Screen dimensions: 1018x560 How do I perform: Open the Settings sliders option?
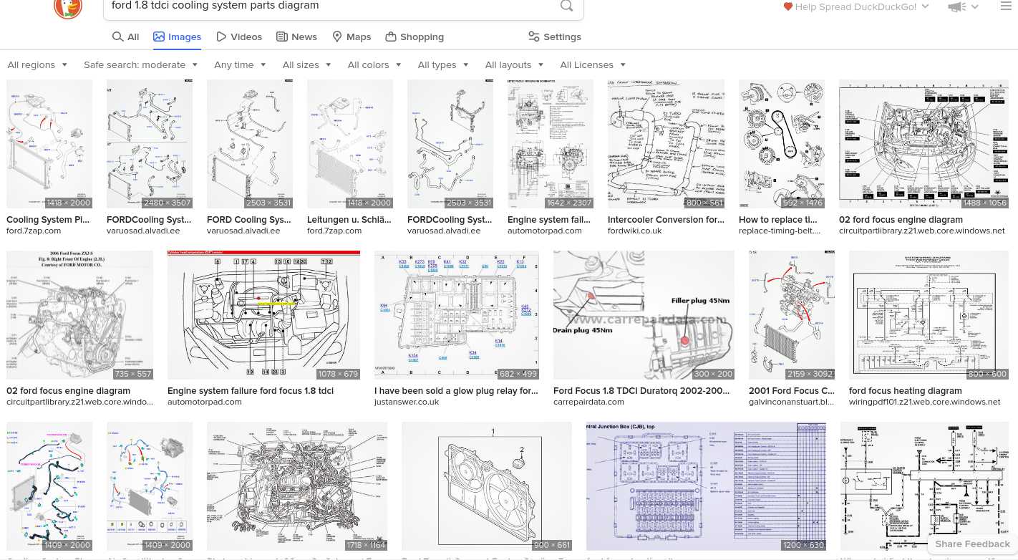tap(554, 37)
